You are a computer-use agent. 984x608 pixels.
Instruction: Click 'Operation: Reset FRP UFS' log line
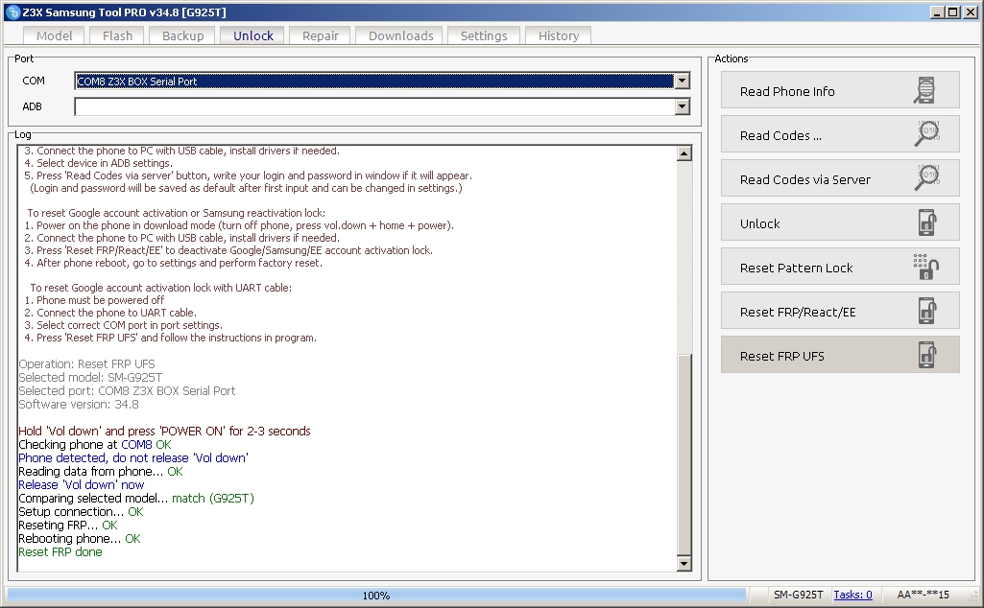pos(86,364)
